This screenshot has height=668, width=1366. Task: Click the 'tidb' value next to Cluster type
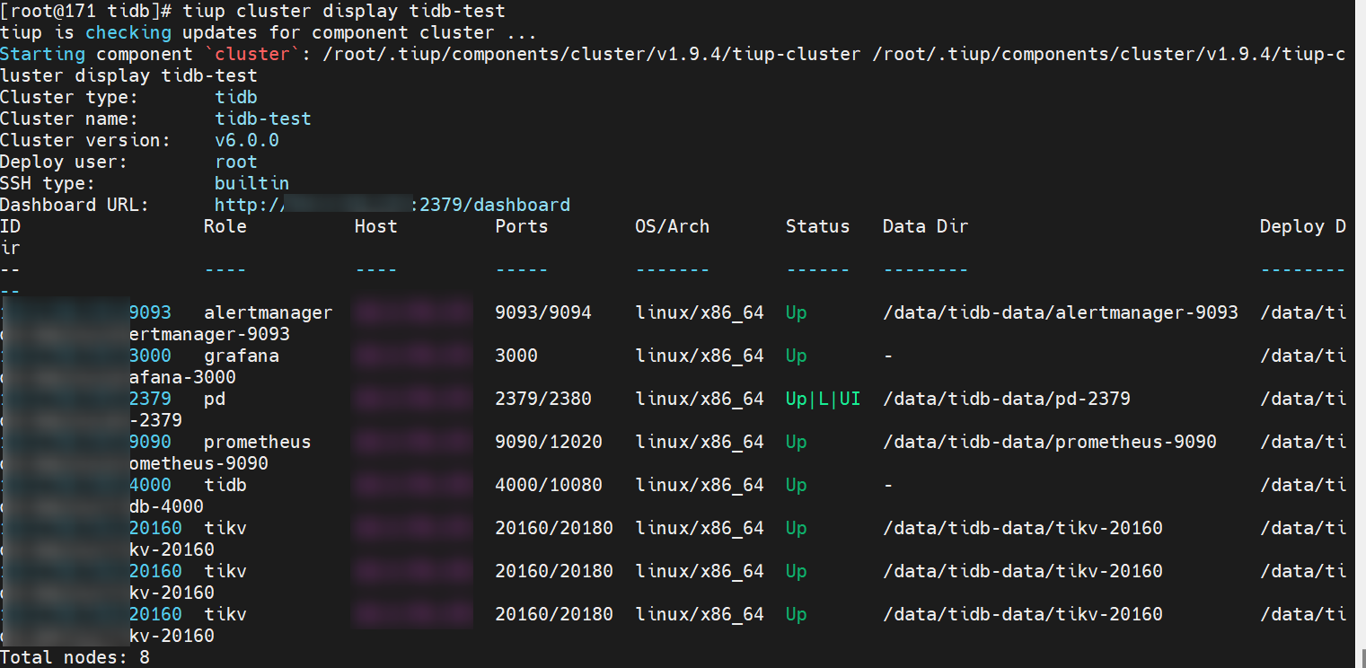coord(236,97)
